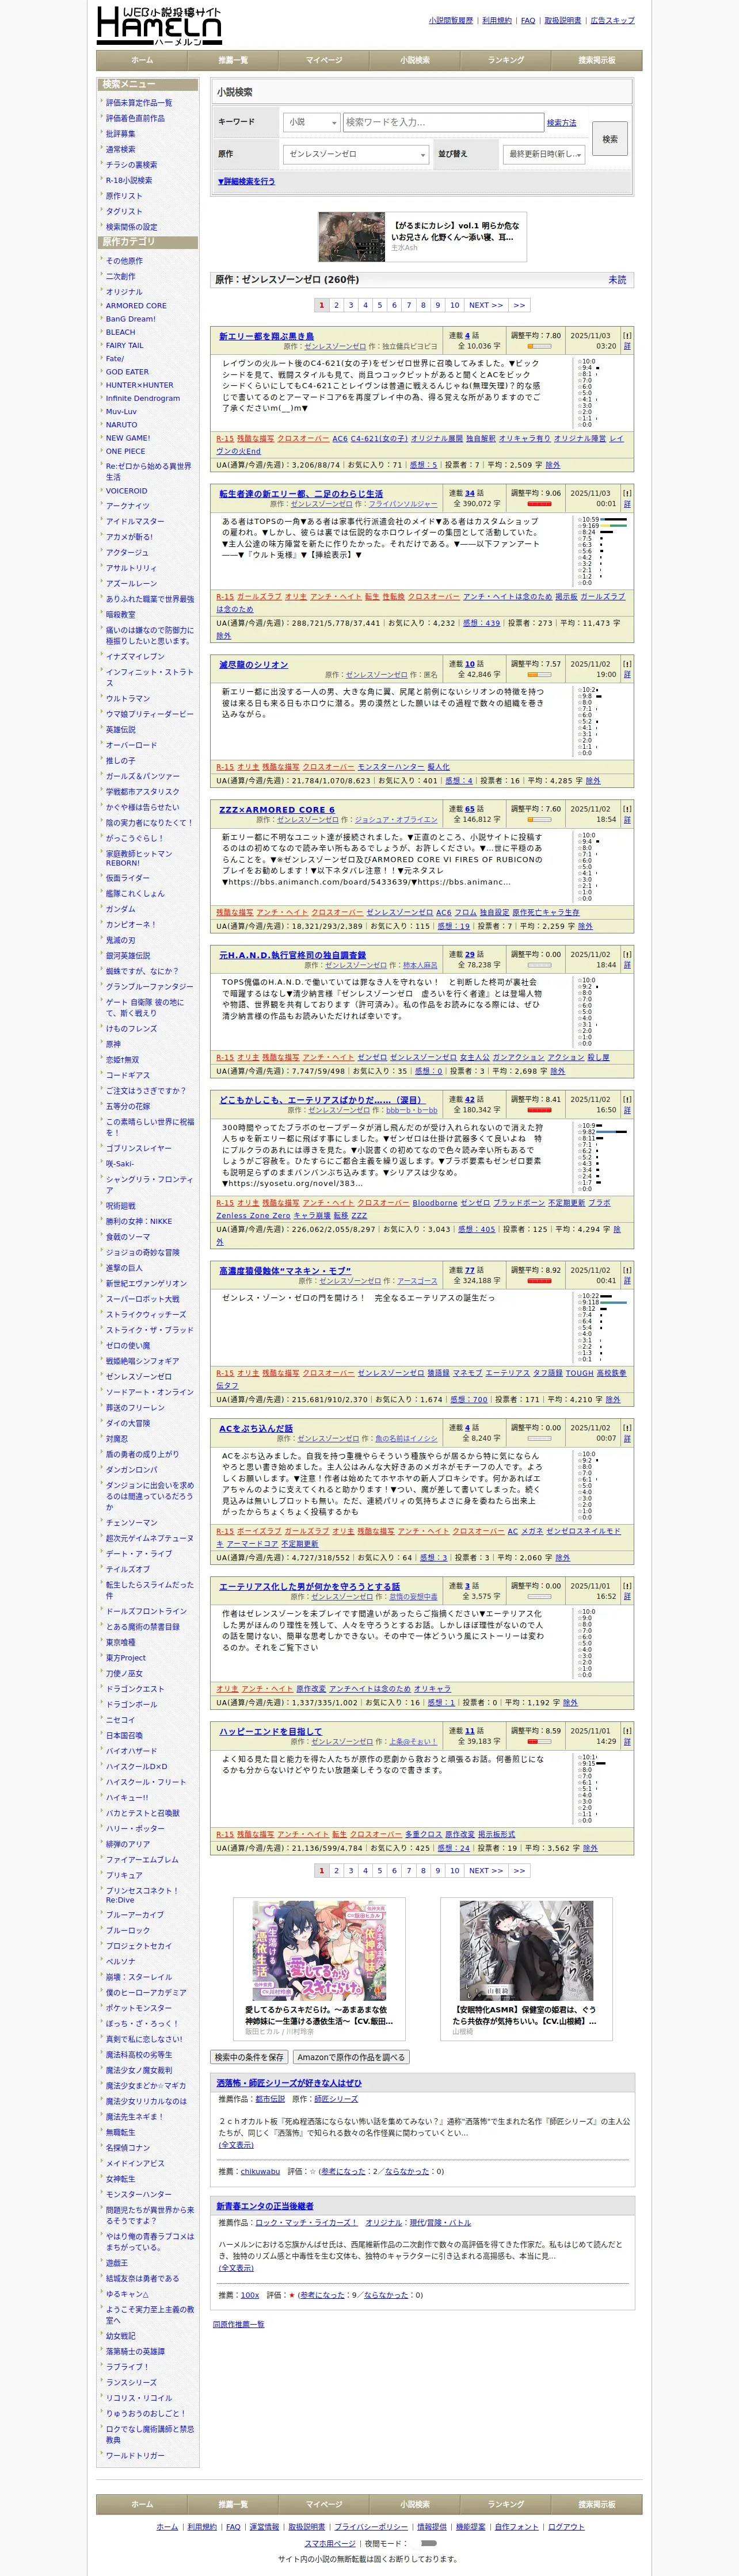Click 感想：439 link on 転生者達 row
The image size is (739, 2576).
pyautogui.click(x=482, y=623)
